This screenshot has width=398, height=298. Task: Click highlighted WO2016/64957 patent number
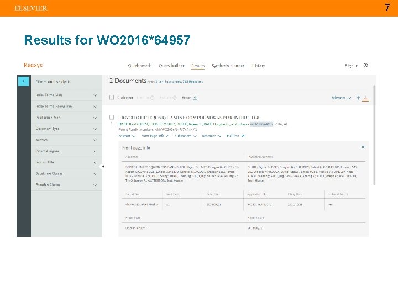pyautogui.click(x=261, y=124)
